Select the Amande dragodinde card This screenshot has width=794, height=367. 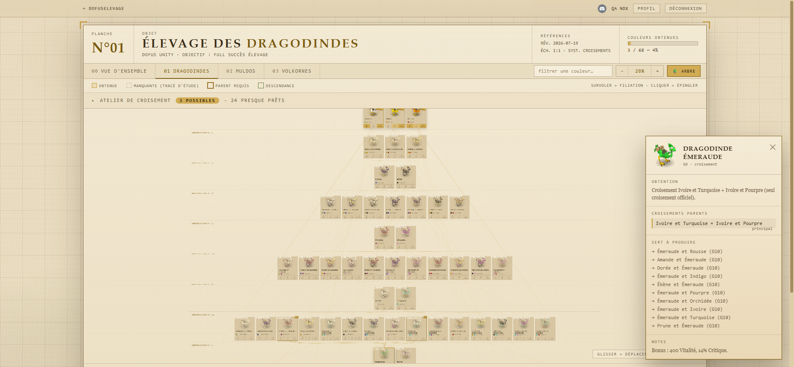pos(373,118)
